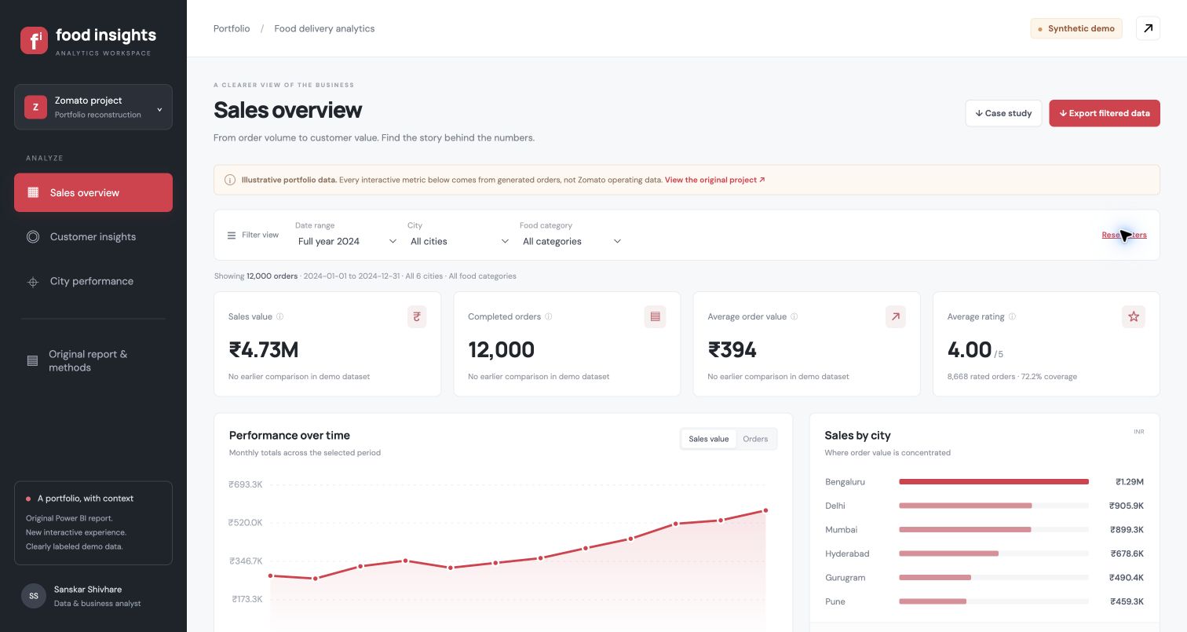Screen dimensions: 1187x632
Task: Click the star icon on Average rating card
Action: tap(1134, 316)
